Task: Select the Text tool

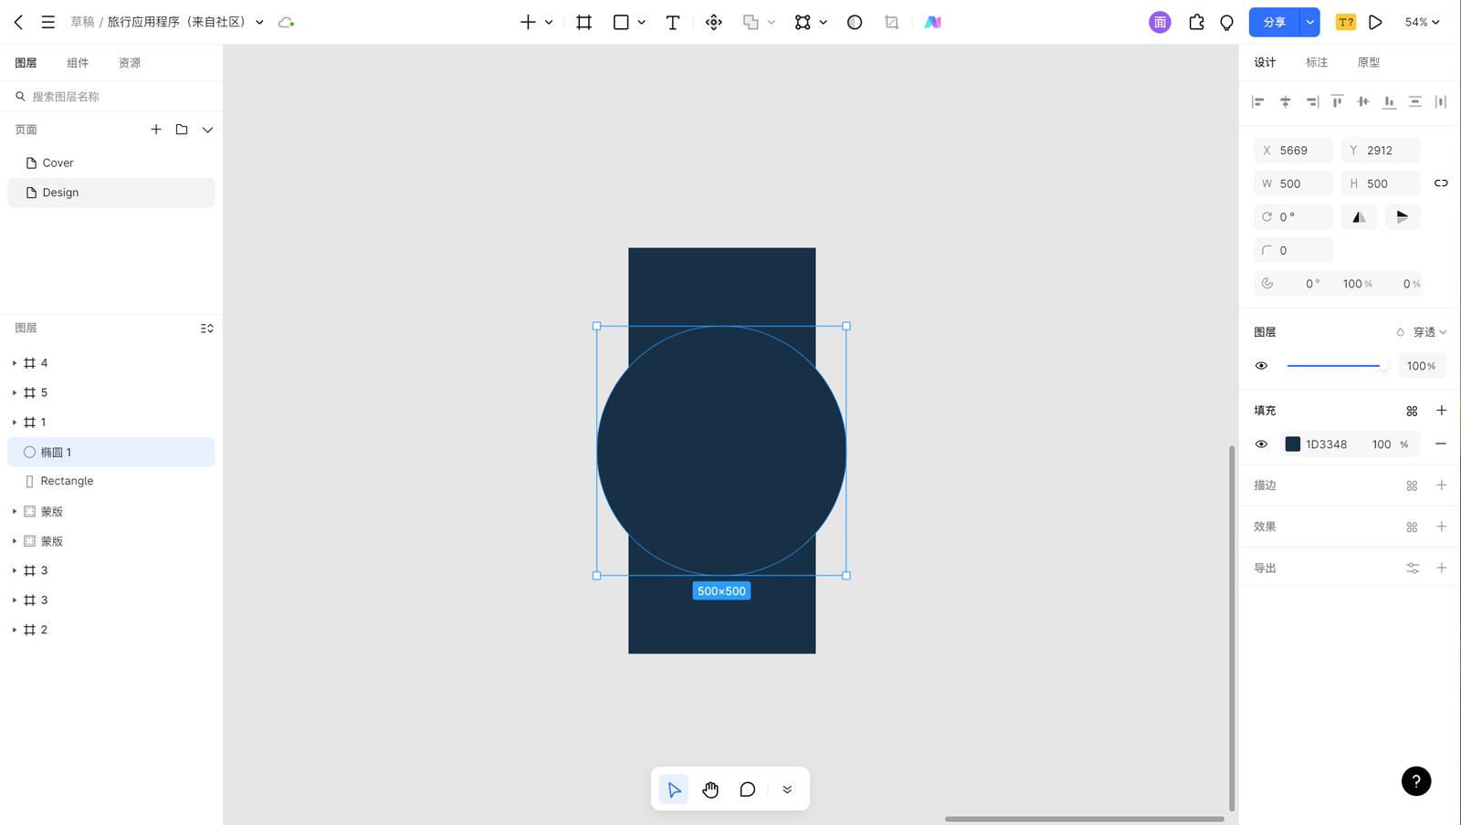Action: click(673, 22)
